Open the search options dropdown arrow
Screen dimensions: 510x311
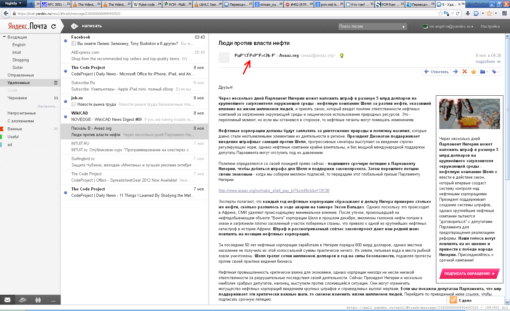click(403, 27)
